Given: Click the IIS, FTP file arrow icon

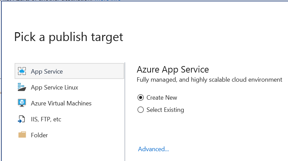Looking at the screenshot, I should [x=22, y=119].
